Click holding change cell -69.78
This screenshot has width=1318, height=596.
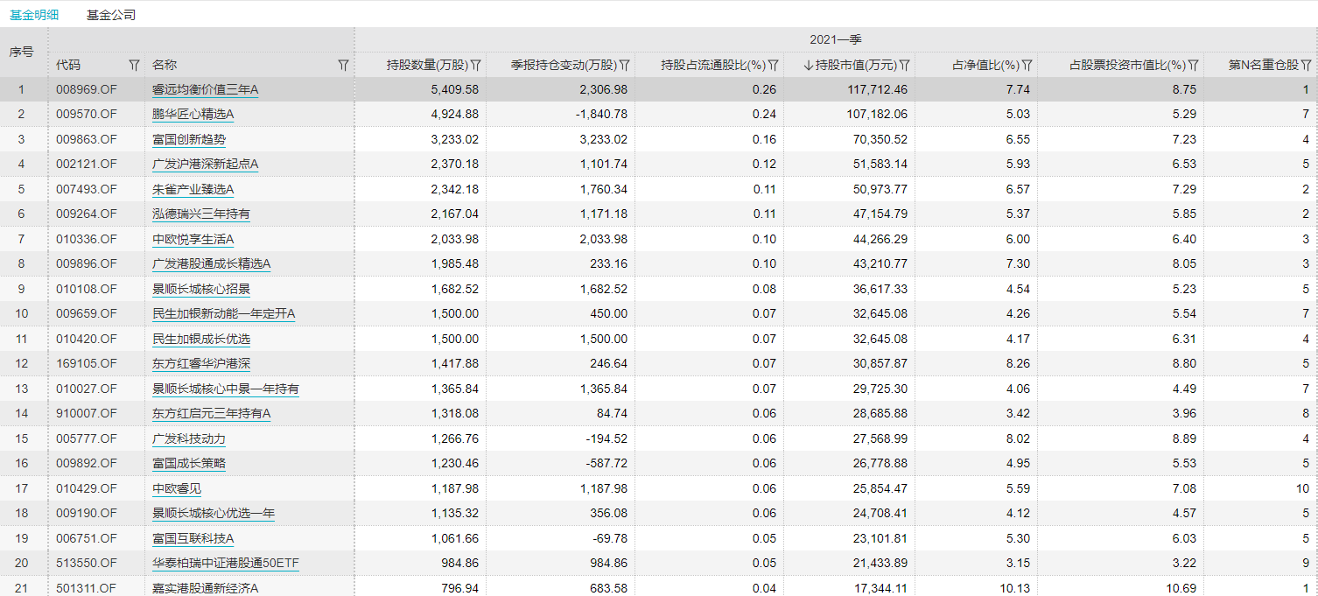pos(611,538)
